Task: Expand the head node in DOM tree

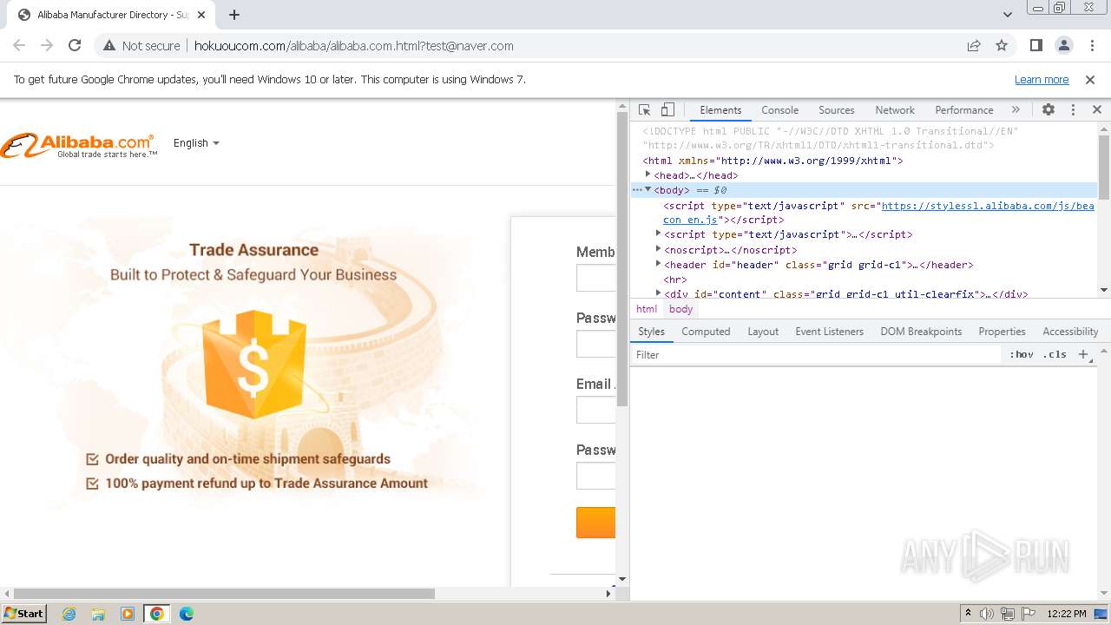Action: tap(648, 174)
